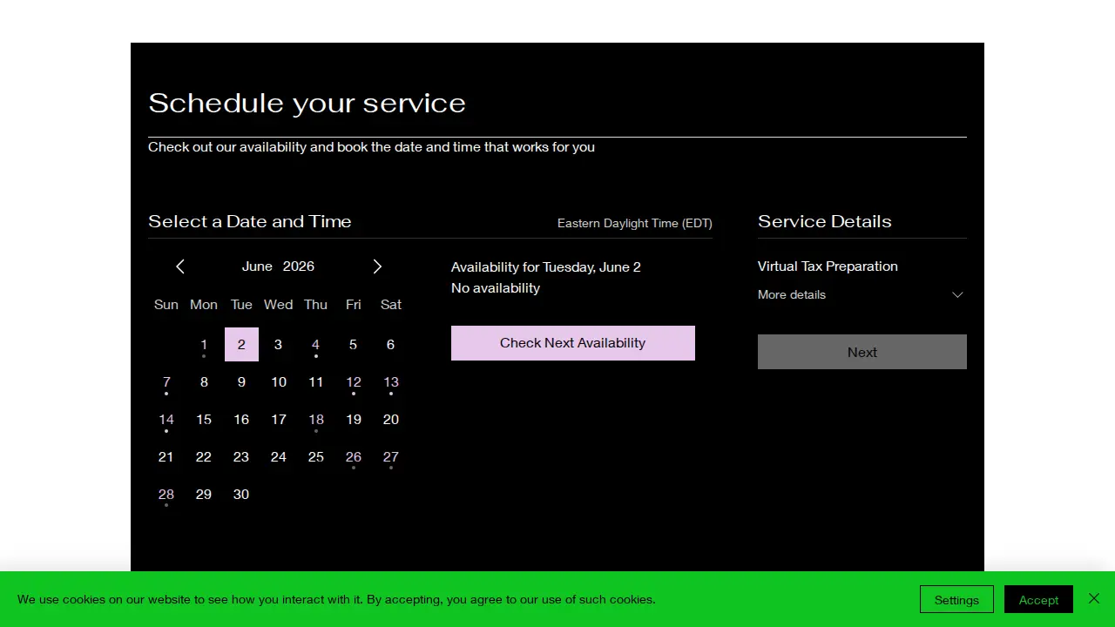Click the No availability text
The height and width of the screenshot is (627, 1115).
tap(496, 288)
